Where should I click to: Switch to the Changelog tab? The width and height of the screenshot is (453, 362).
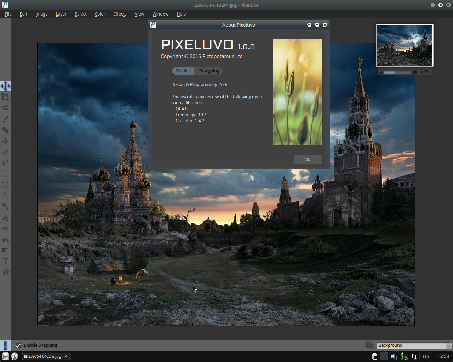(x=209, y=71)
